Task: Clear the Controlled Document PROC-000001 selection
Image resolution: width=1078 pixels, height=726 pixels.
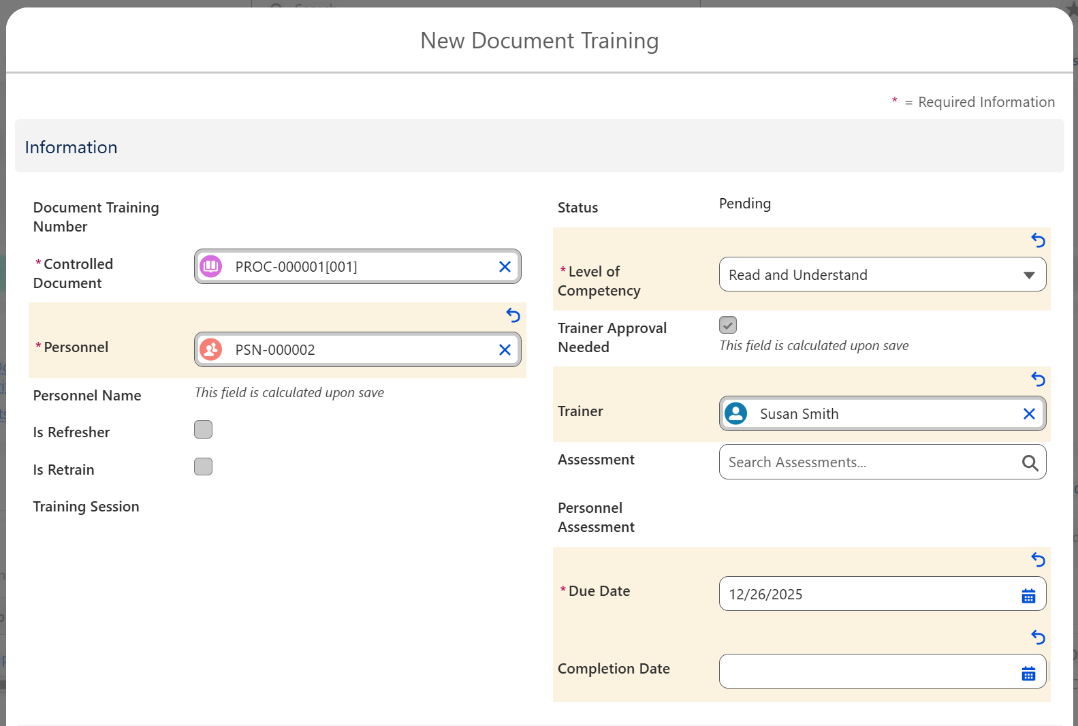Action: (x=505, y=267)
